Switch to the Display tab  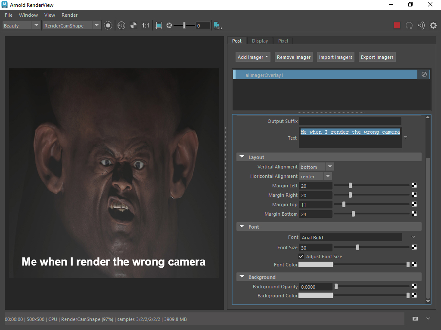click(260, 41)
